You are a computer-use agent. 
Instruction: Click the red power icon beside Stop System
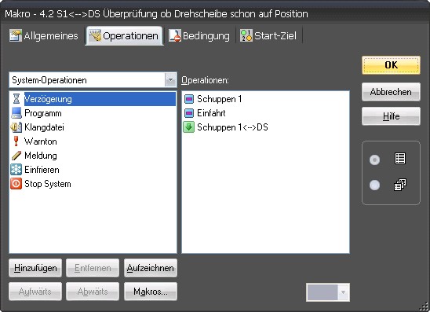(16, 184)
